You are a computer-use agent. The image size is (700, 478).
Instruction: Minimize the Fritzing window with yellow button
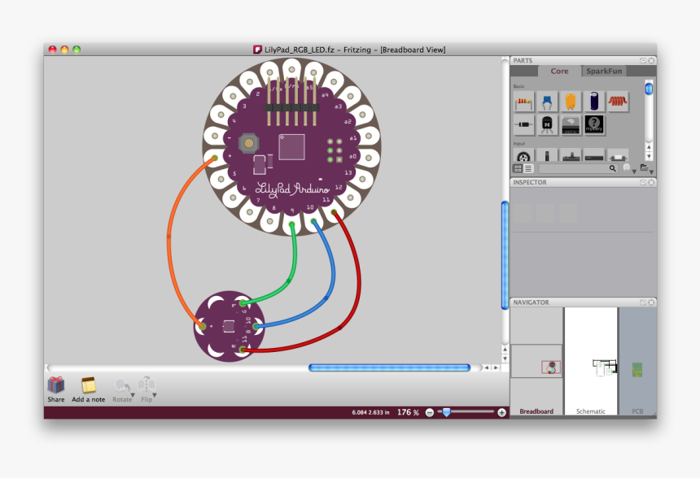(x=64, y=50)
